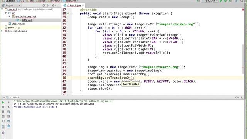This screenshot has height=139, width=247.
Task: Click the UTSearch tab in Run panel
Action: pos(14,97)
